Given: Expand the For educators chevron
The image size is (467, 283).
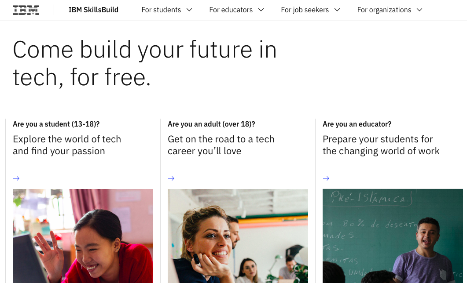Looking at the screenshot, I should (x=261, y=10).
